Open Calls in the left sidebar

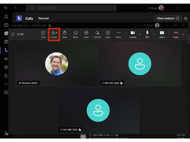(x=6, y=50)
